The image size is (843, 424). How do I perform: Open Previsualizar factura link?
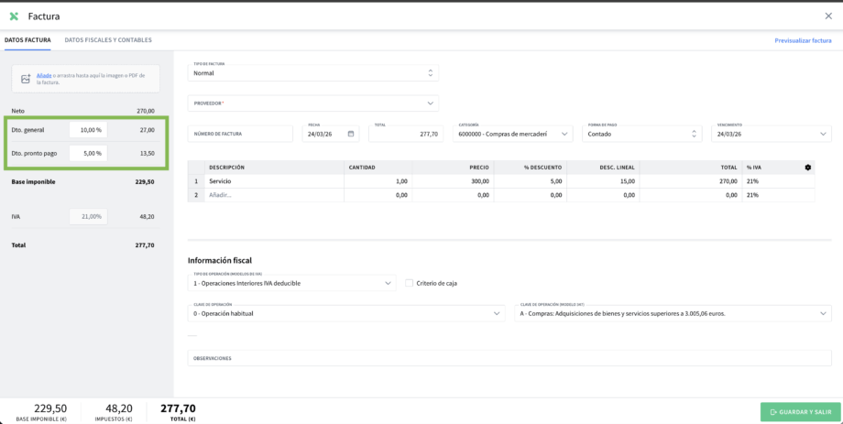(x=803, y=40)
